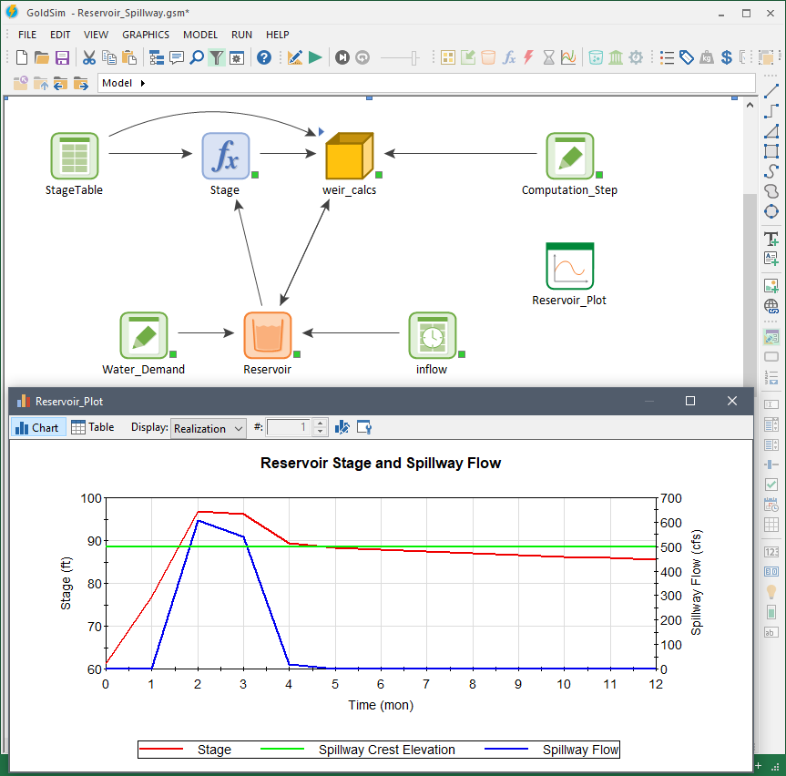The height and width of the screenshot is (776, 786).
Task: Open result properties wrench icon
Action: point(364,427)
